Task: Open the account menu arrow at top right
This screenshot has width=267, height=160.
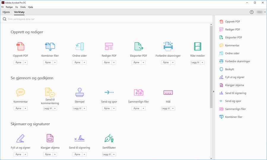Action: click(x=265, y=12)
